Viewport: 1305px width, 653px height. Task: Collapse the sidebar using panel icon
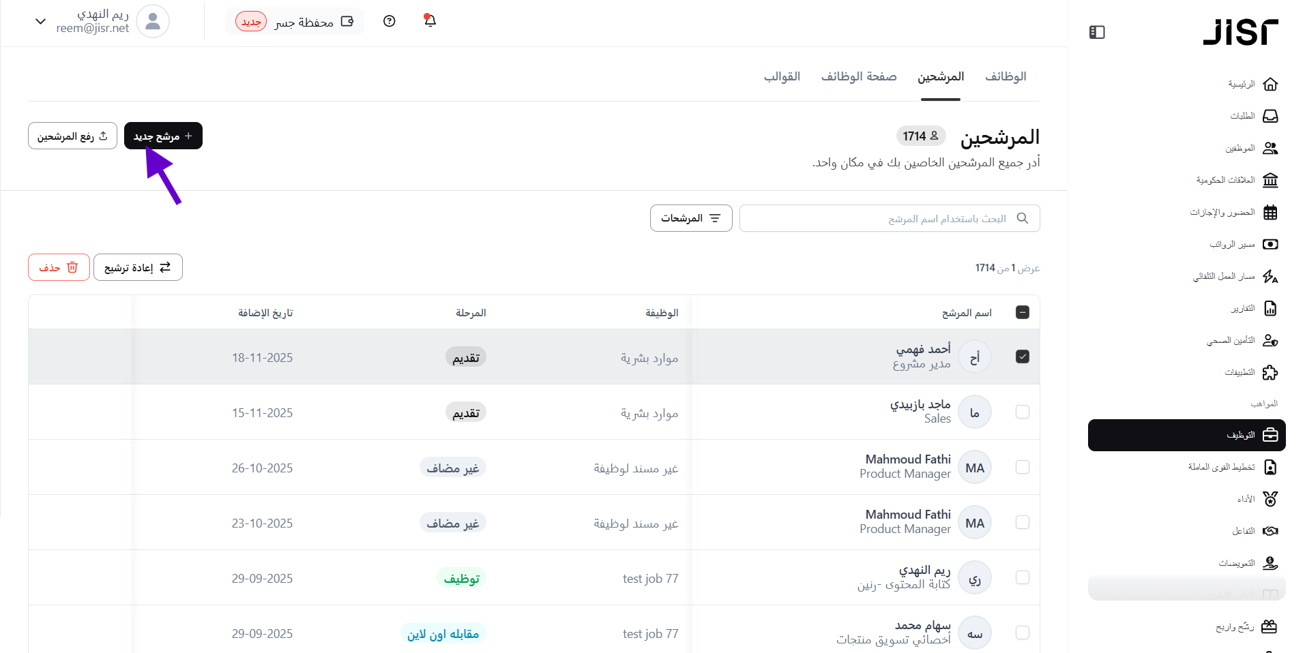tap(1097, 32)
